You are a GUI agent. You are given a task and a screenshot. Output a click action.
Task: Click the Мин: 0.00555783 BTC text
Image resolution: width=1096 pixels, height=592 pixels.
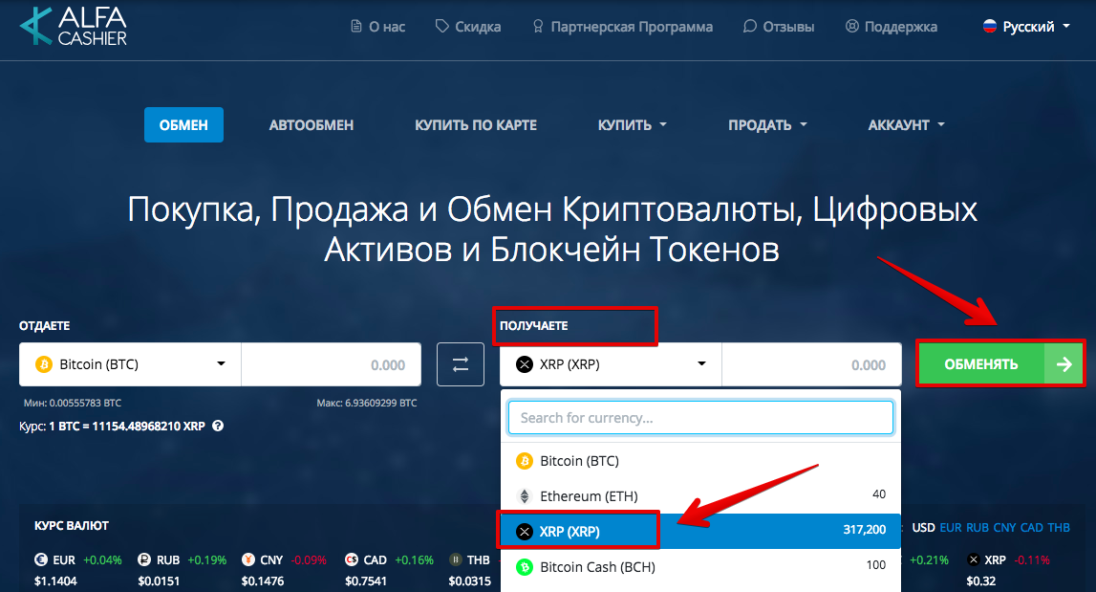(x=73, y=403)
